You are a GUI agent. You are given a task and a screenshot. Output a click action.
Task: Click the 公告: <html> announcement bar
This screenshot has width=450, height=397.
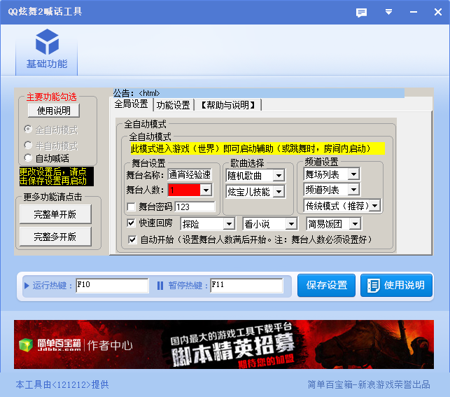point(258,93)
